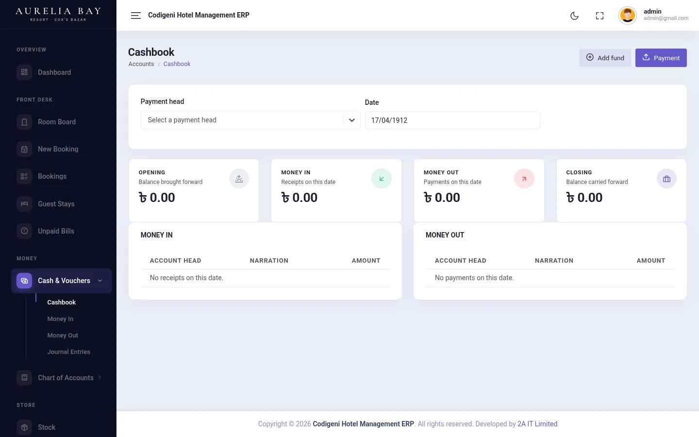Go to the Accounts breadcrumb
This screenshot has width=699, height=437.
tap(141, 64)
